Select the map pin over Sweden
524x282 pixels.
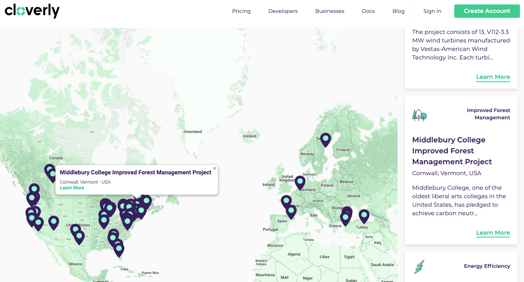click(x=325, y=140)
